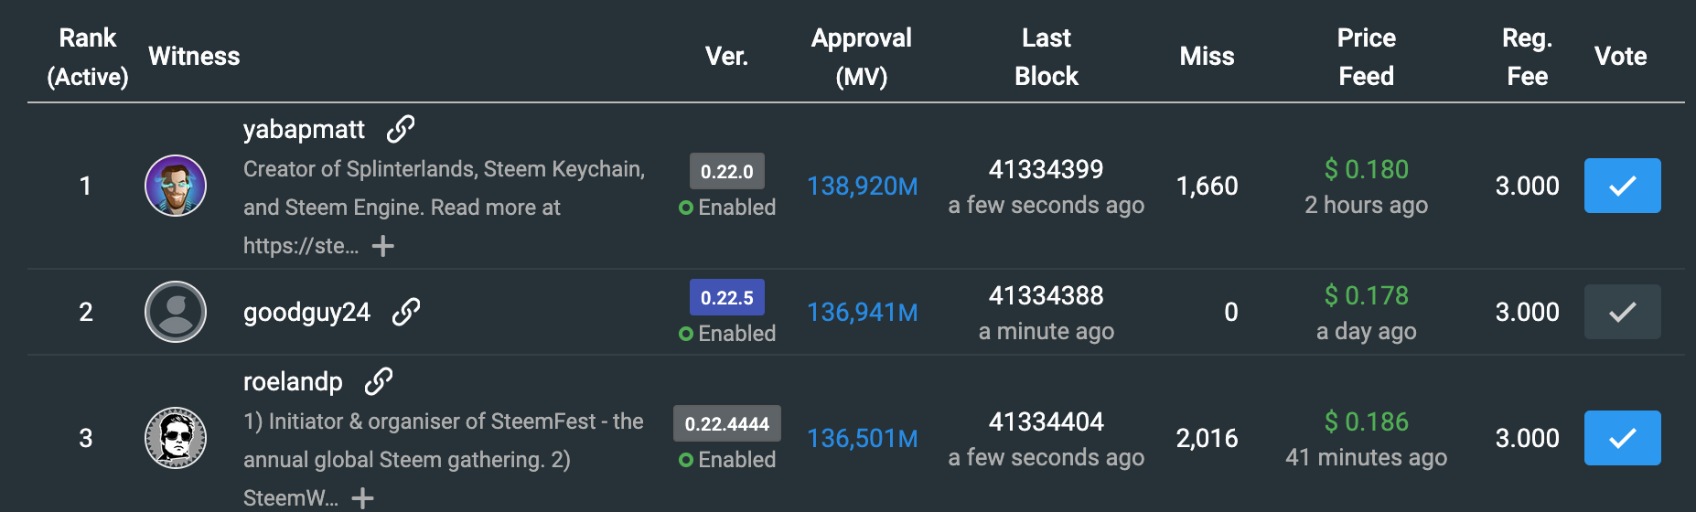Click the 0.22.5 version badge

(727, 297)
